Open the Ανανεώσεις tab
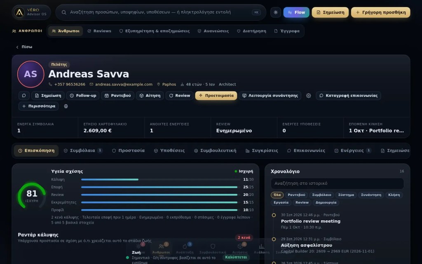422x264 pixels. click(x=213, y=31)
